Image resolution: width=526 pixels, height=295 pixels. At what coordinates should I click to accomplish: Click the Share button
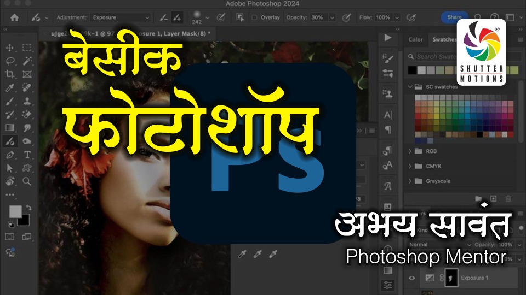coord(454,17)
